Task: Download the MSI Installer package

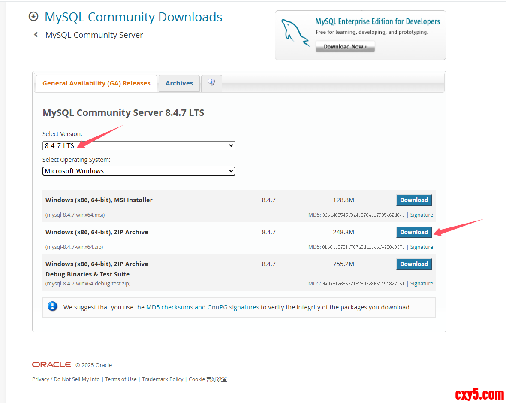Action: [414, 200]
